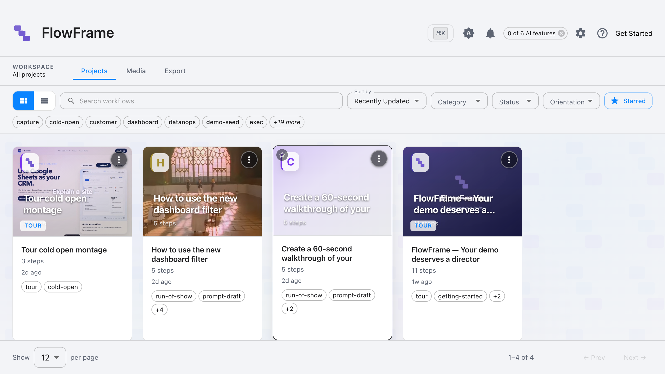The height and width of the screenshot is (374, 665).
Task: Dismiss the AI features chip with X
Action: [x=561, y=33]
